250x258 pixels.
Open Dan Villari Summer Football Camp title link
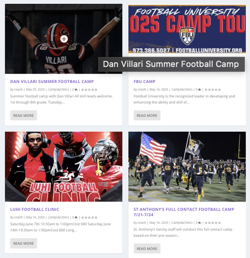point(52,81)
